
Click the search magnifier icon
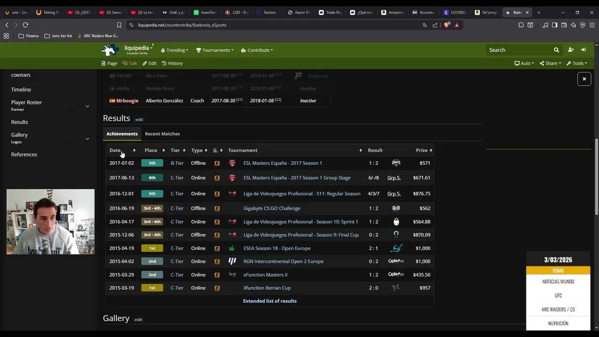click(x=556, y=50)
